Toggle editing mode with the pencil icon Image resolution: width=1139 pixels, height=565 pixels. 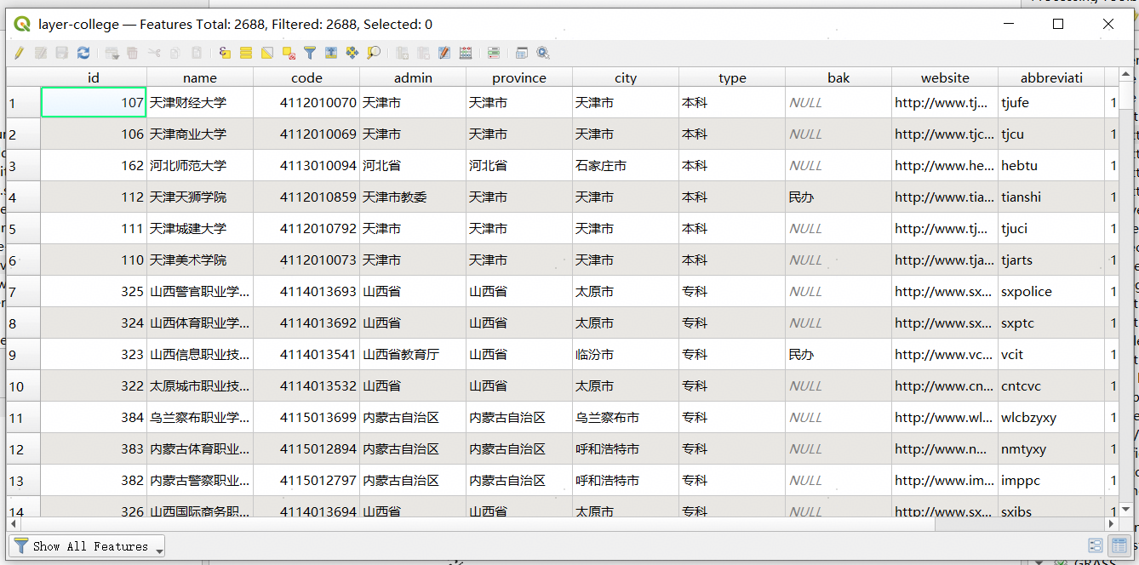coord(19,53)
